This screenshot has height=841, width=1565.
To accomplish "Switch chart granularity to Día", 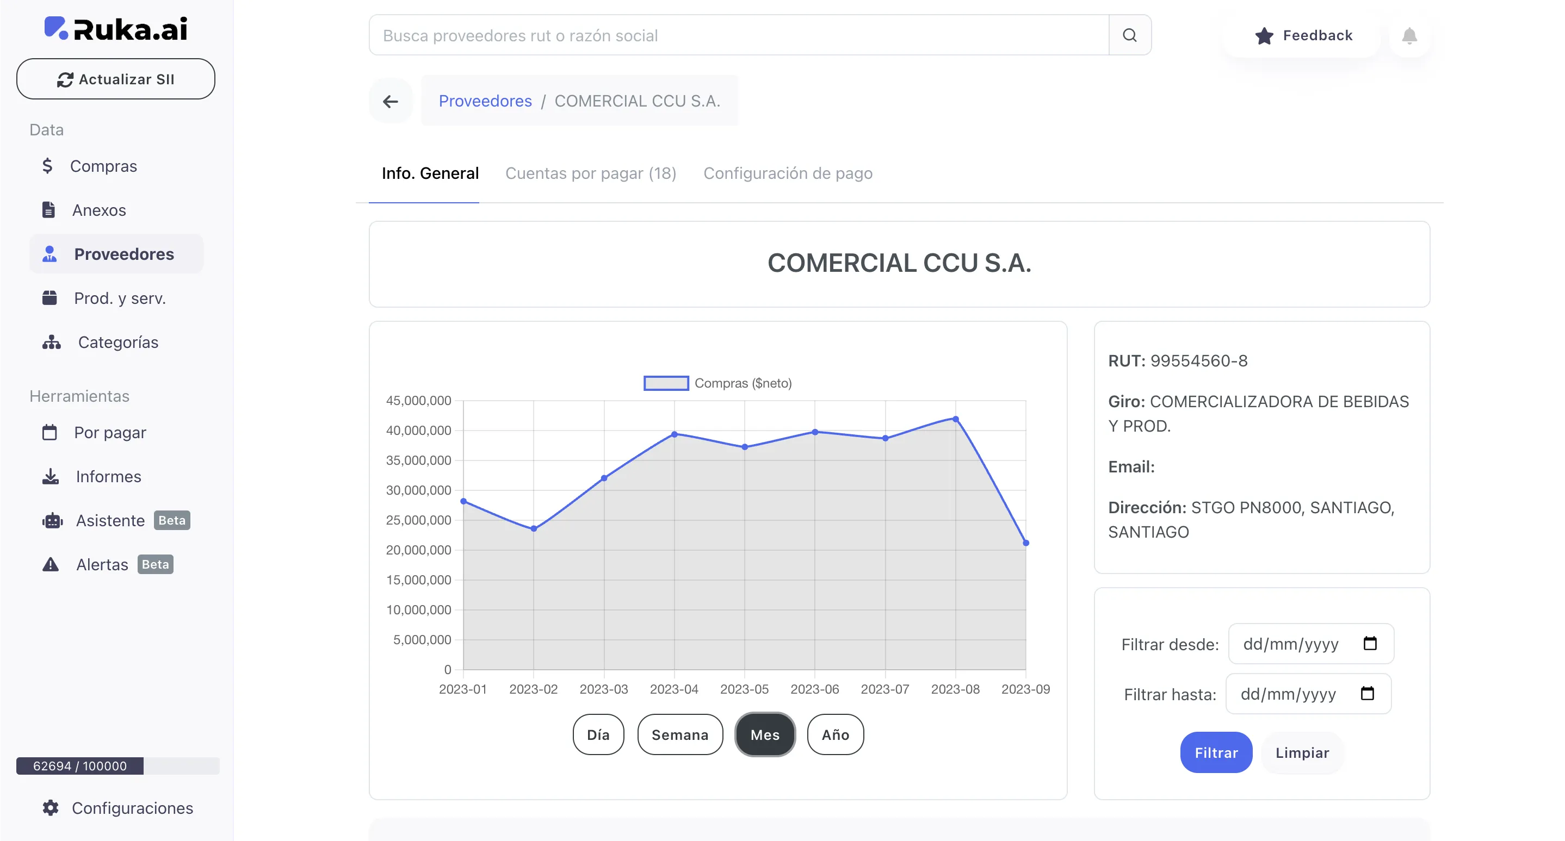I will (x=598, y=734).
